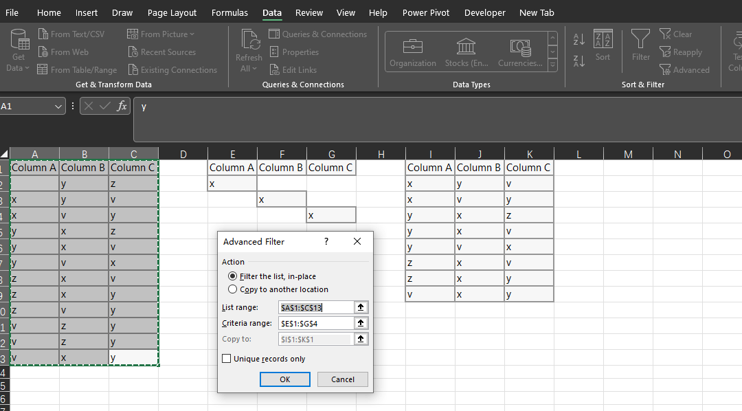The image size is (742, 411).
Task: Open the Help tab
Action: [378, 13]
